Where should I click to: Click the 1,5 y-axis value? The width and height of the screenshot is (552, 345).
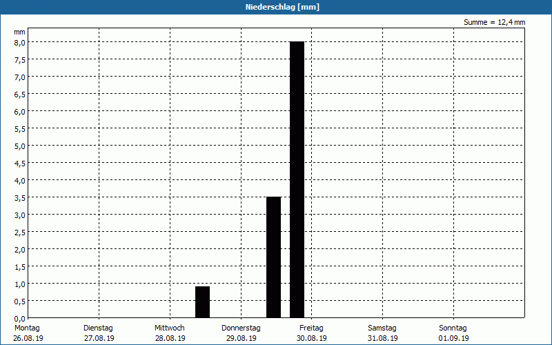tap(20, 267)
